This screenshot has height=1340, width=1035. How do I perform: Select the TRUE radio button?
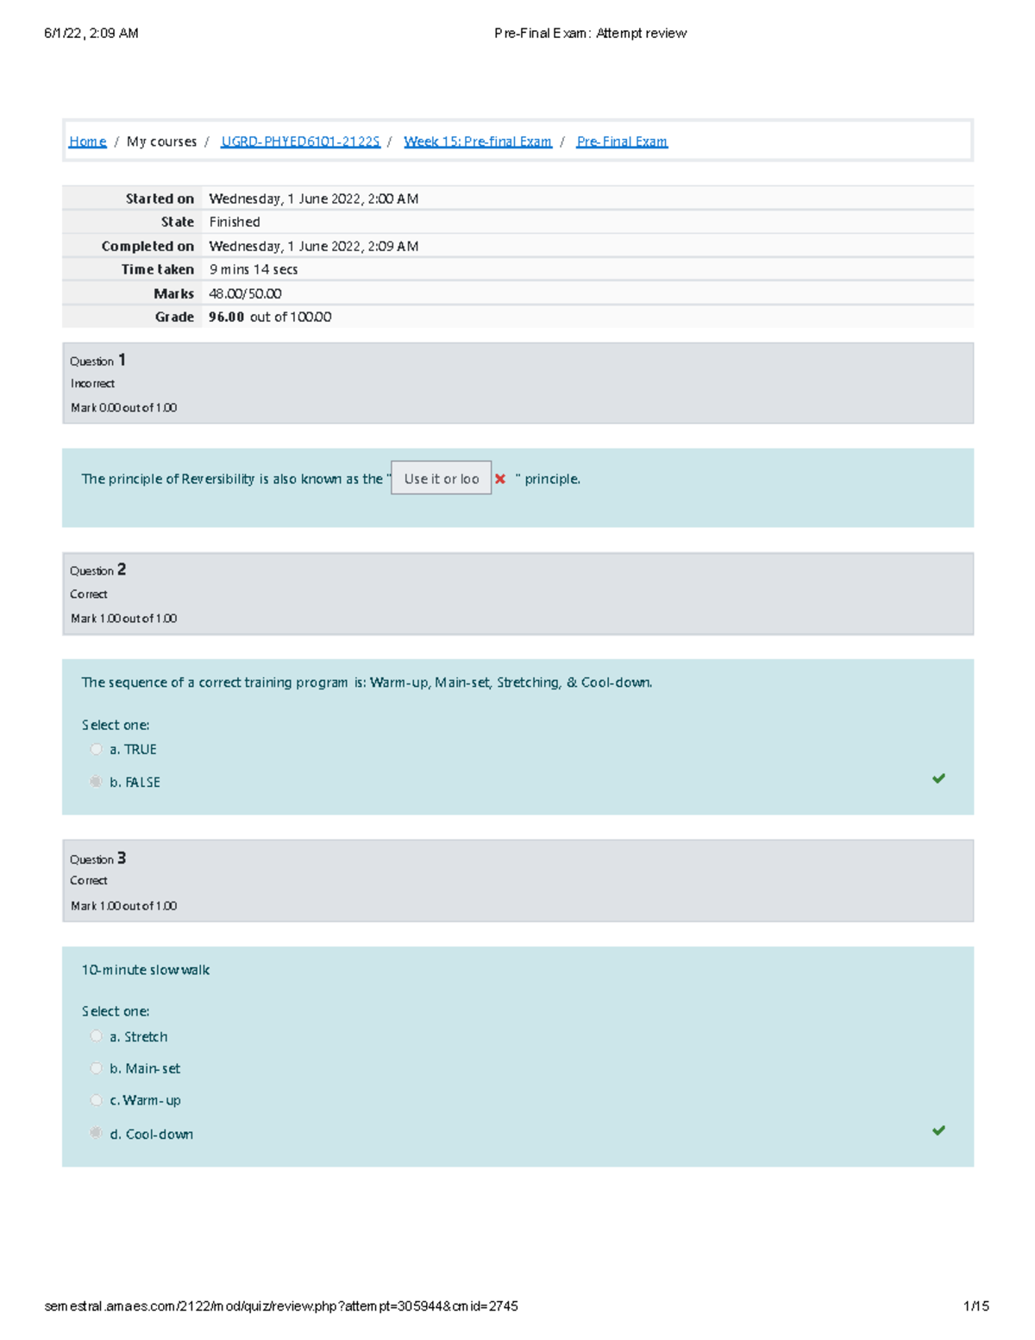[x=96, y=749]
